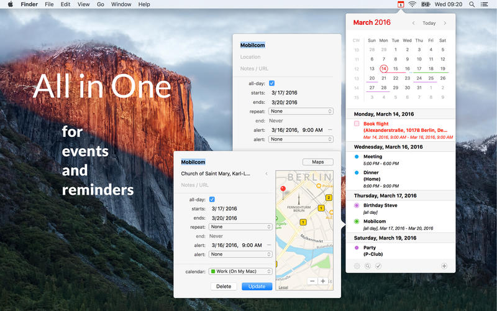Click the Mobilcom title in front popup

(193, 162)
